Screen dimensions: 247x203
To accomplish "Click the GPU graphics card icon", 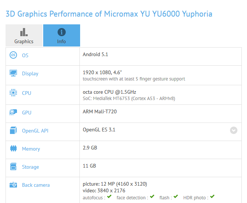I will pyautogui.click(x=13, y=112).
